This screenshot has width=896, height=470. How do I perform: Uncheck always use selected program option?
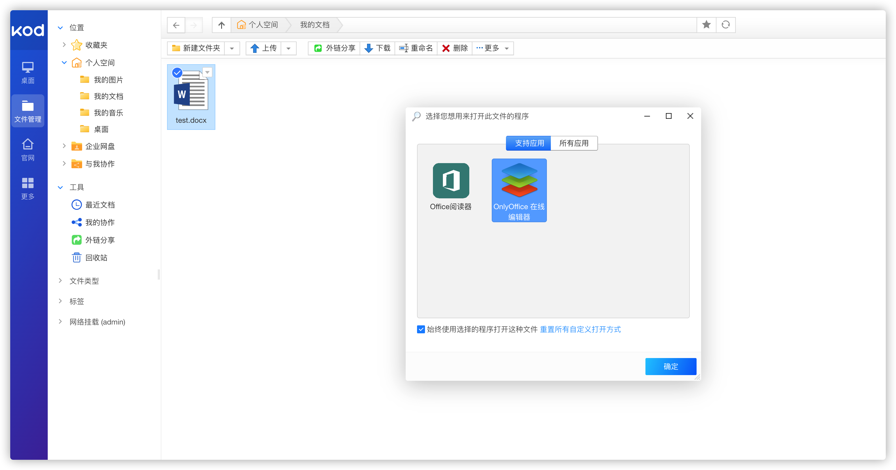coord(421,329)
